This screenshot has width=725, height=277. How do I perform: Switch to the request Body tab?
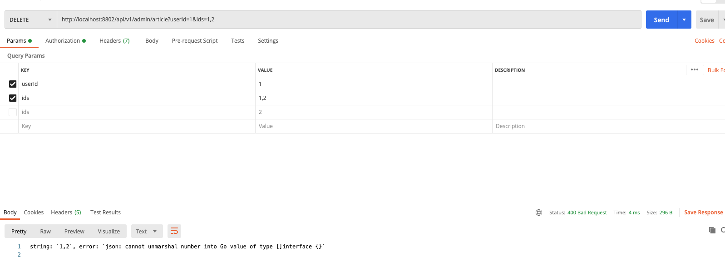click(152, 40)
